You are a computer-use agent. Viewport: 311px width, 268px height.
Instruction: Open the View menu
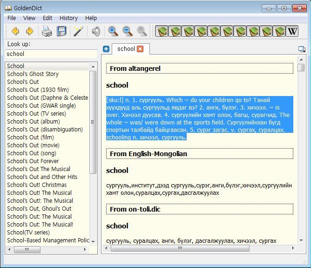point(29,18)
